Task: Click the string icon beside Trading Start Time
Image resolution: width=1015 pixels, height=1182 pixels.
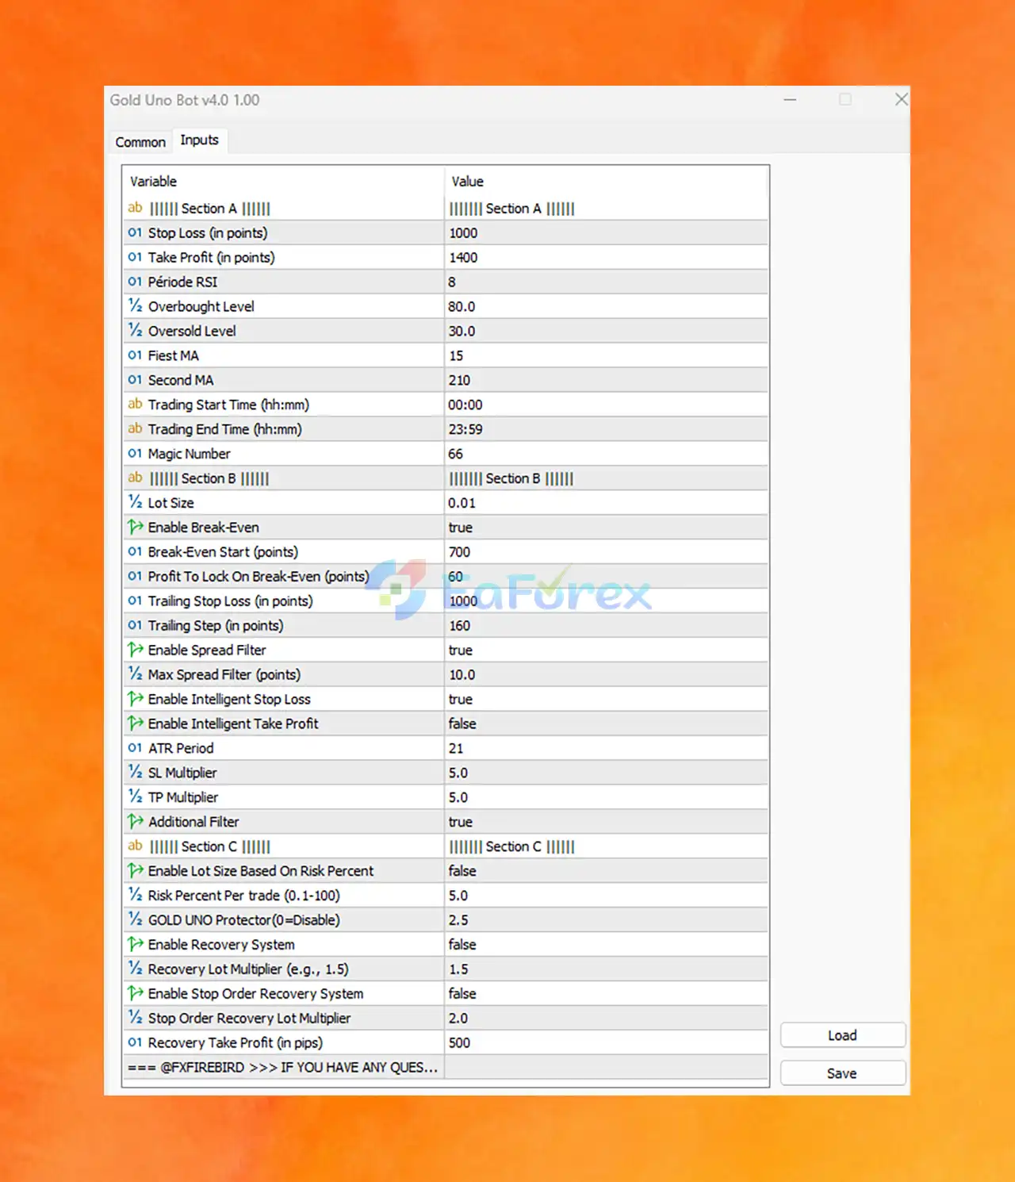Action: click(x=135, y=404)
